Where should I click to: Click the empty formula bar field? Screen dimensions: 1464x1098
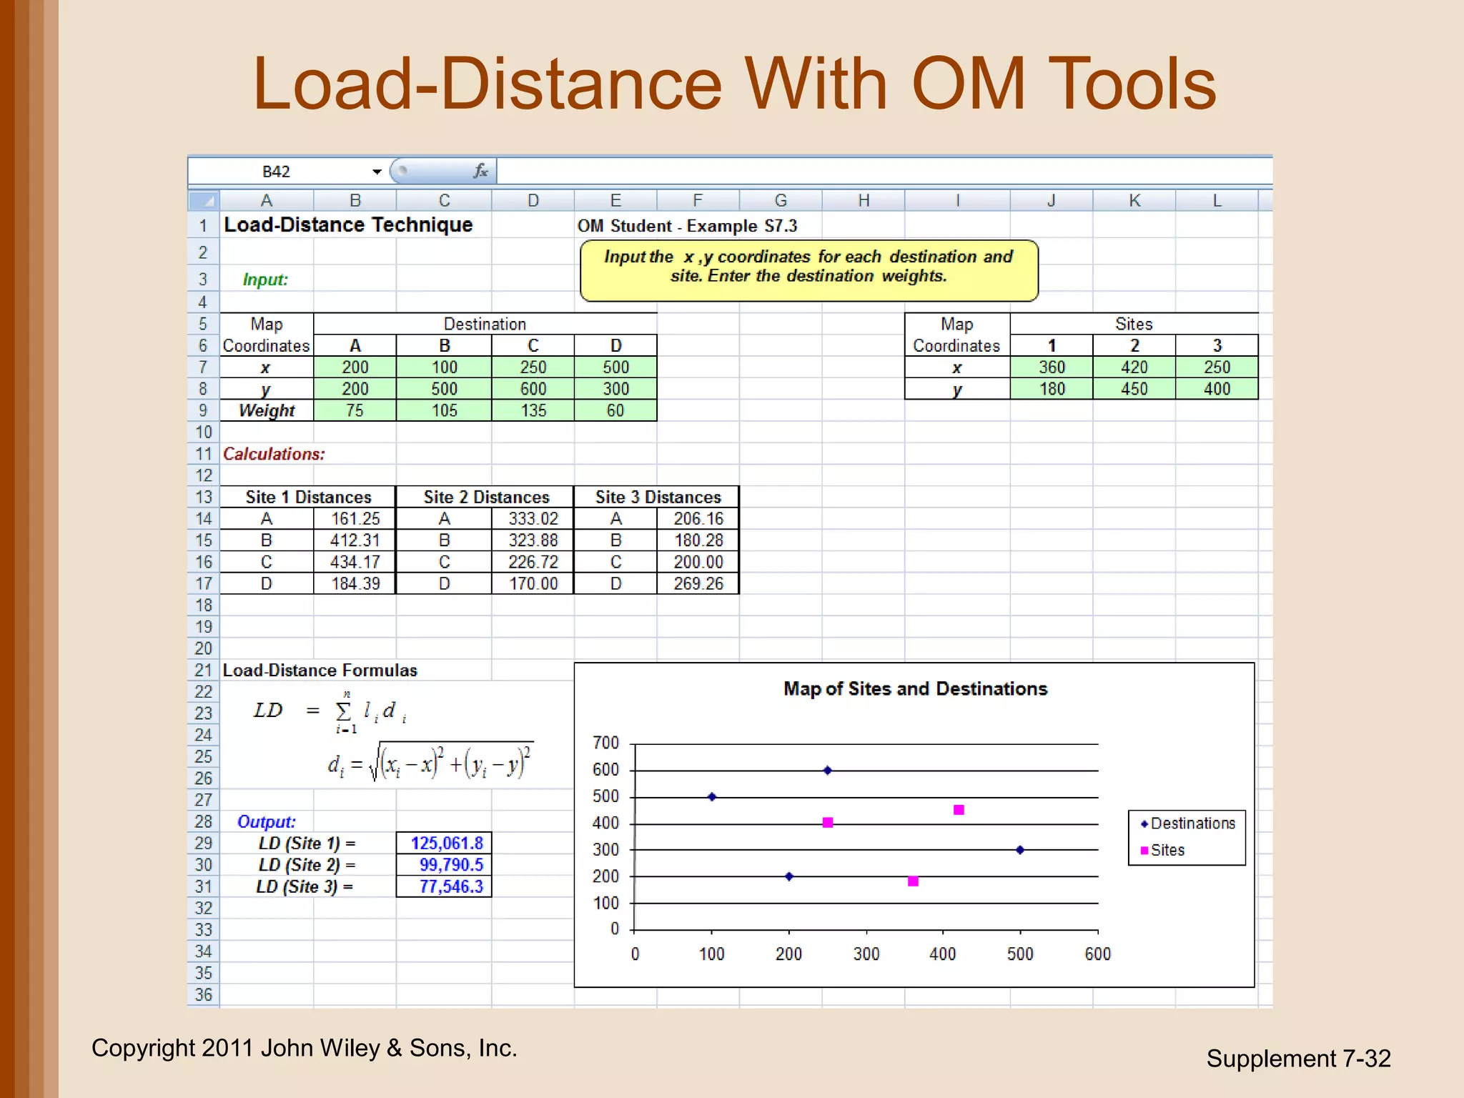[884, 172]
